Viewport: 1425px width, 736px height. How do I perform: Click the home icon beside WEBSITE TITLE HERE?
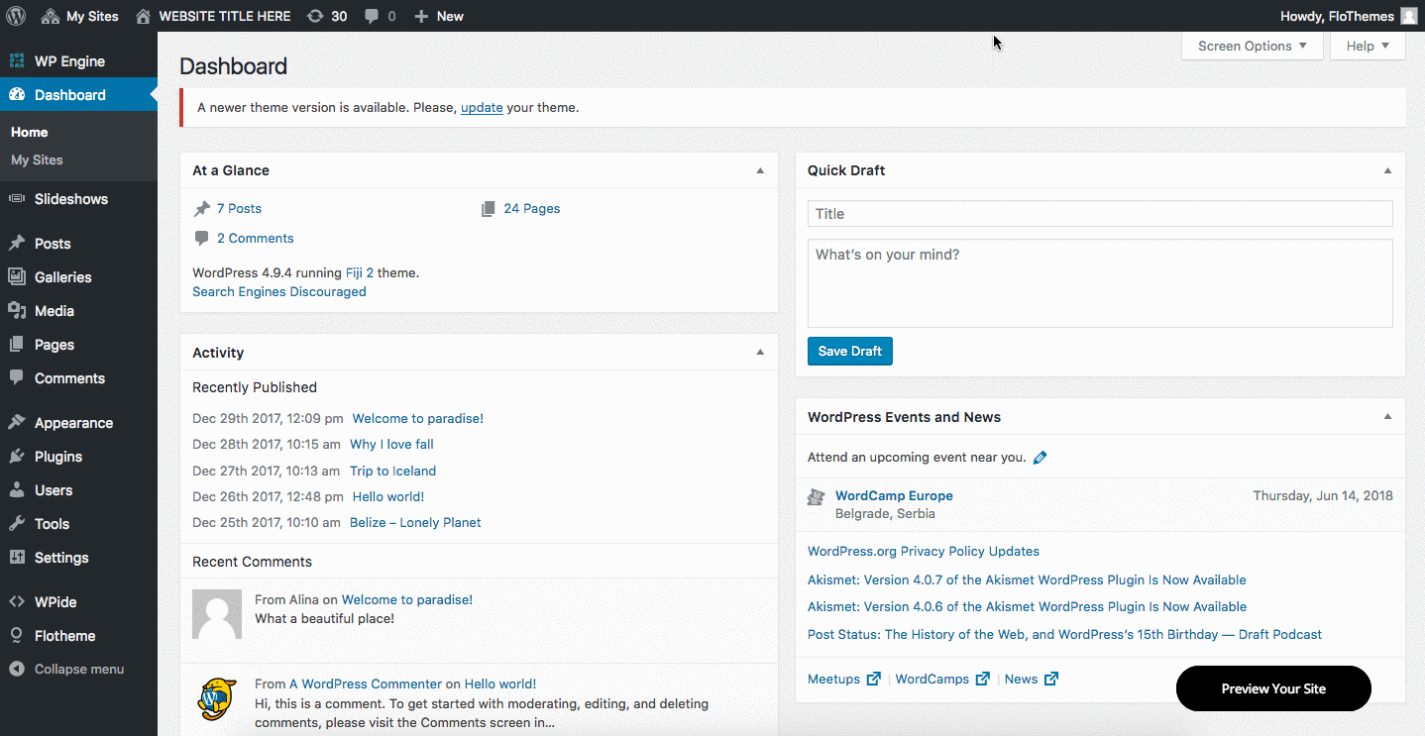tap(144, 16)
